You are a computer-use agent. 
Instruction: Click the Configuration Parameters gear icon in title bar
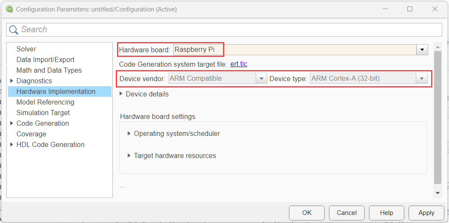click(9, 9)
